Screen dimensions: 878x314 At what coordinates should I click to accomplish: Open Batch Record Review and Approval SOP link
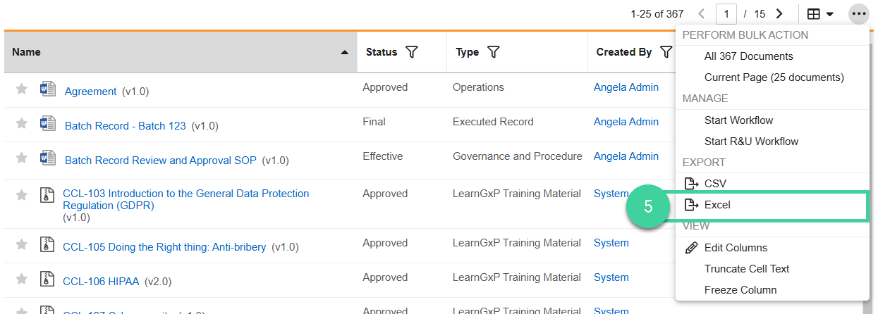pyautogui.click(x=161, y=161)
